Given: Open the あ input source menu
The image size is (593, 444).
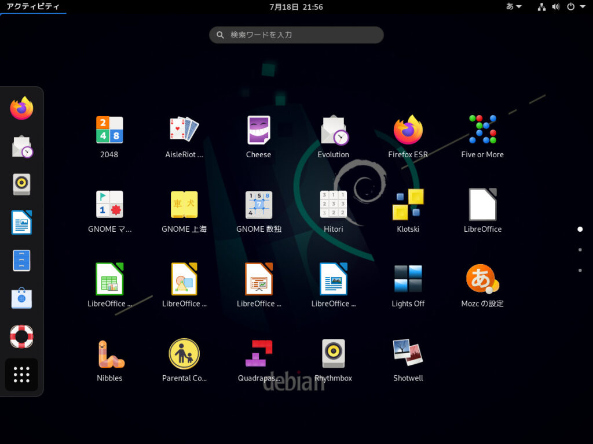Looking at the screenshot, I should (513, 7).
